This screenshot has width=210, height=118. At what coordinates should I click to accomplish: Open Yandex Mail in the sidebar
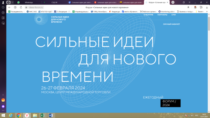pos(3,100)
